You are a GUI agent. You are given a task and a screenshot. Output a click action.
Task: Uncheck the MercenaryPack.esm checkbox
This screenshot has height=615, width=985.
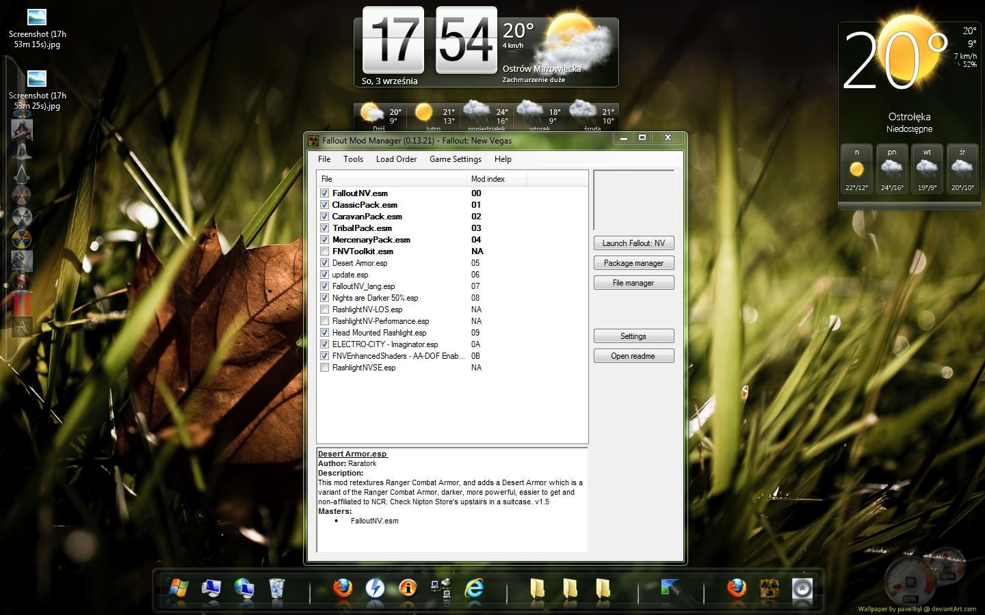[x=325, y=240]
